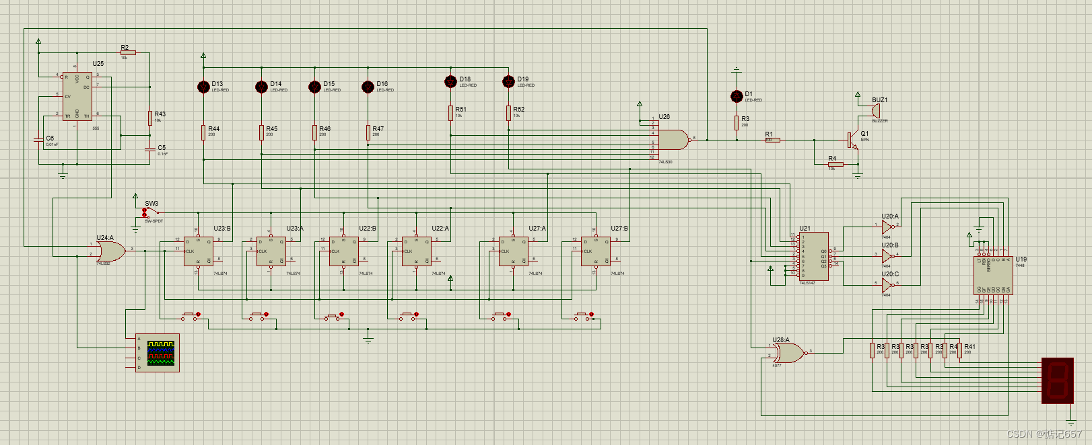Viewport: 1092px width, 445px height.
Task: Select resistor R1 at transistor base
Action: 772,140
